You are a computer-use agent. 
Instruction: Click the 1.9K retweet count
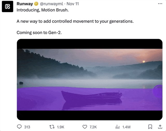pyautogui.click(x=60, y=127)
